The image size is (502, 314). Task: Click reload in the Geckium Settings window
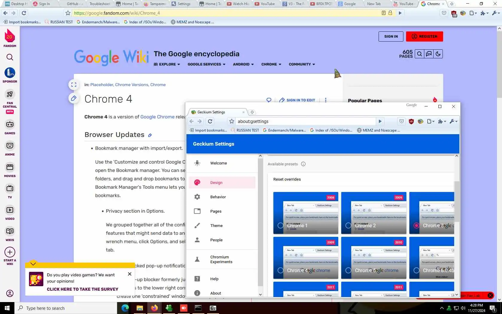click(x=210, y=121)
